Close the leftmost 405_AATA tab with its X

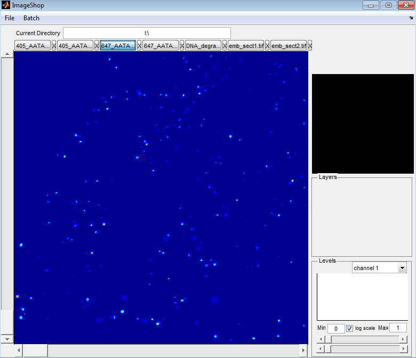pos(54,46)
